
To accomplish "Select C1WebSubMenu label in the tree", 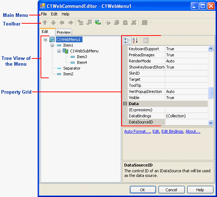I will pyautogui.click(x=84, y=51).
